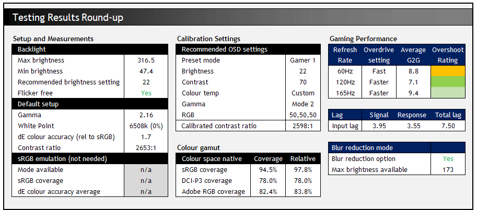Screen dimensions: 477x210
Task: Select the green overshoot rating cell for 120Hz
Action: pos(448,82)
